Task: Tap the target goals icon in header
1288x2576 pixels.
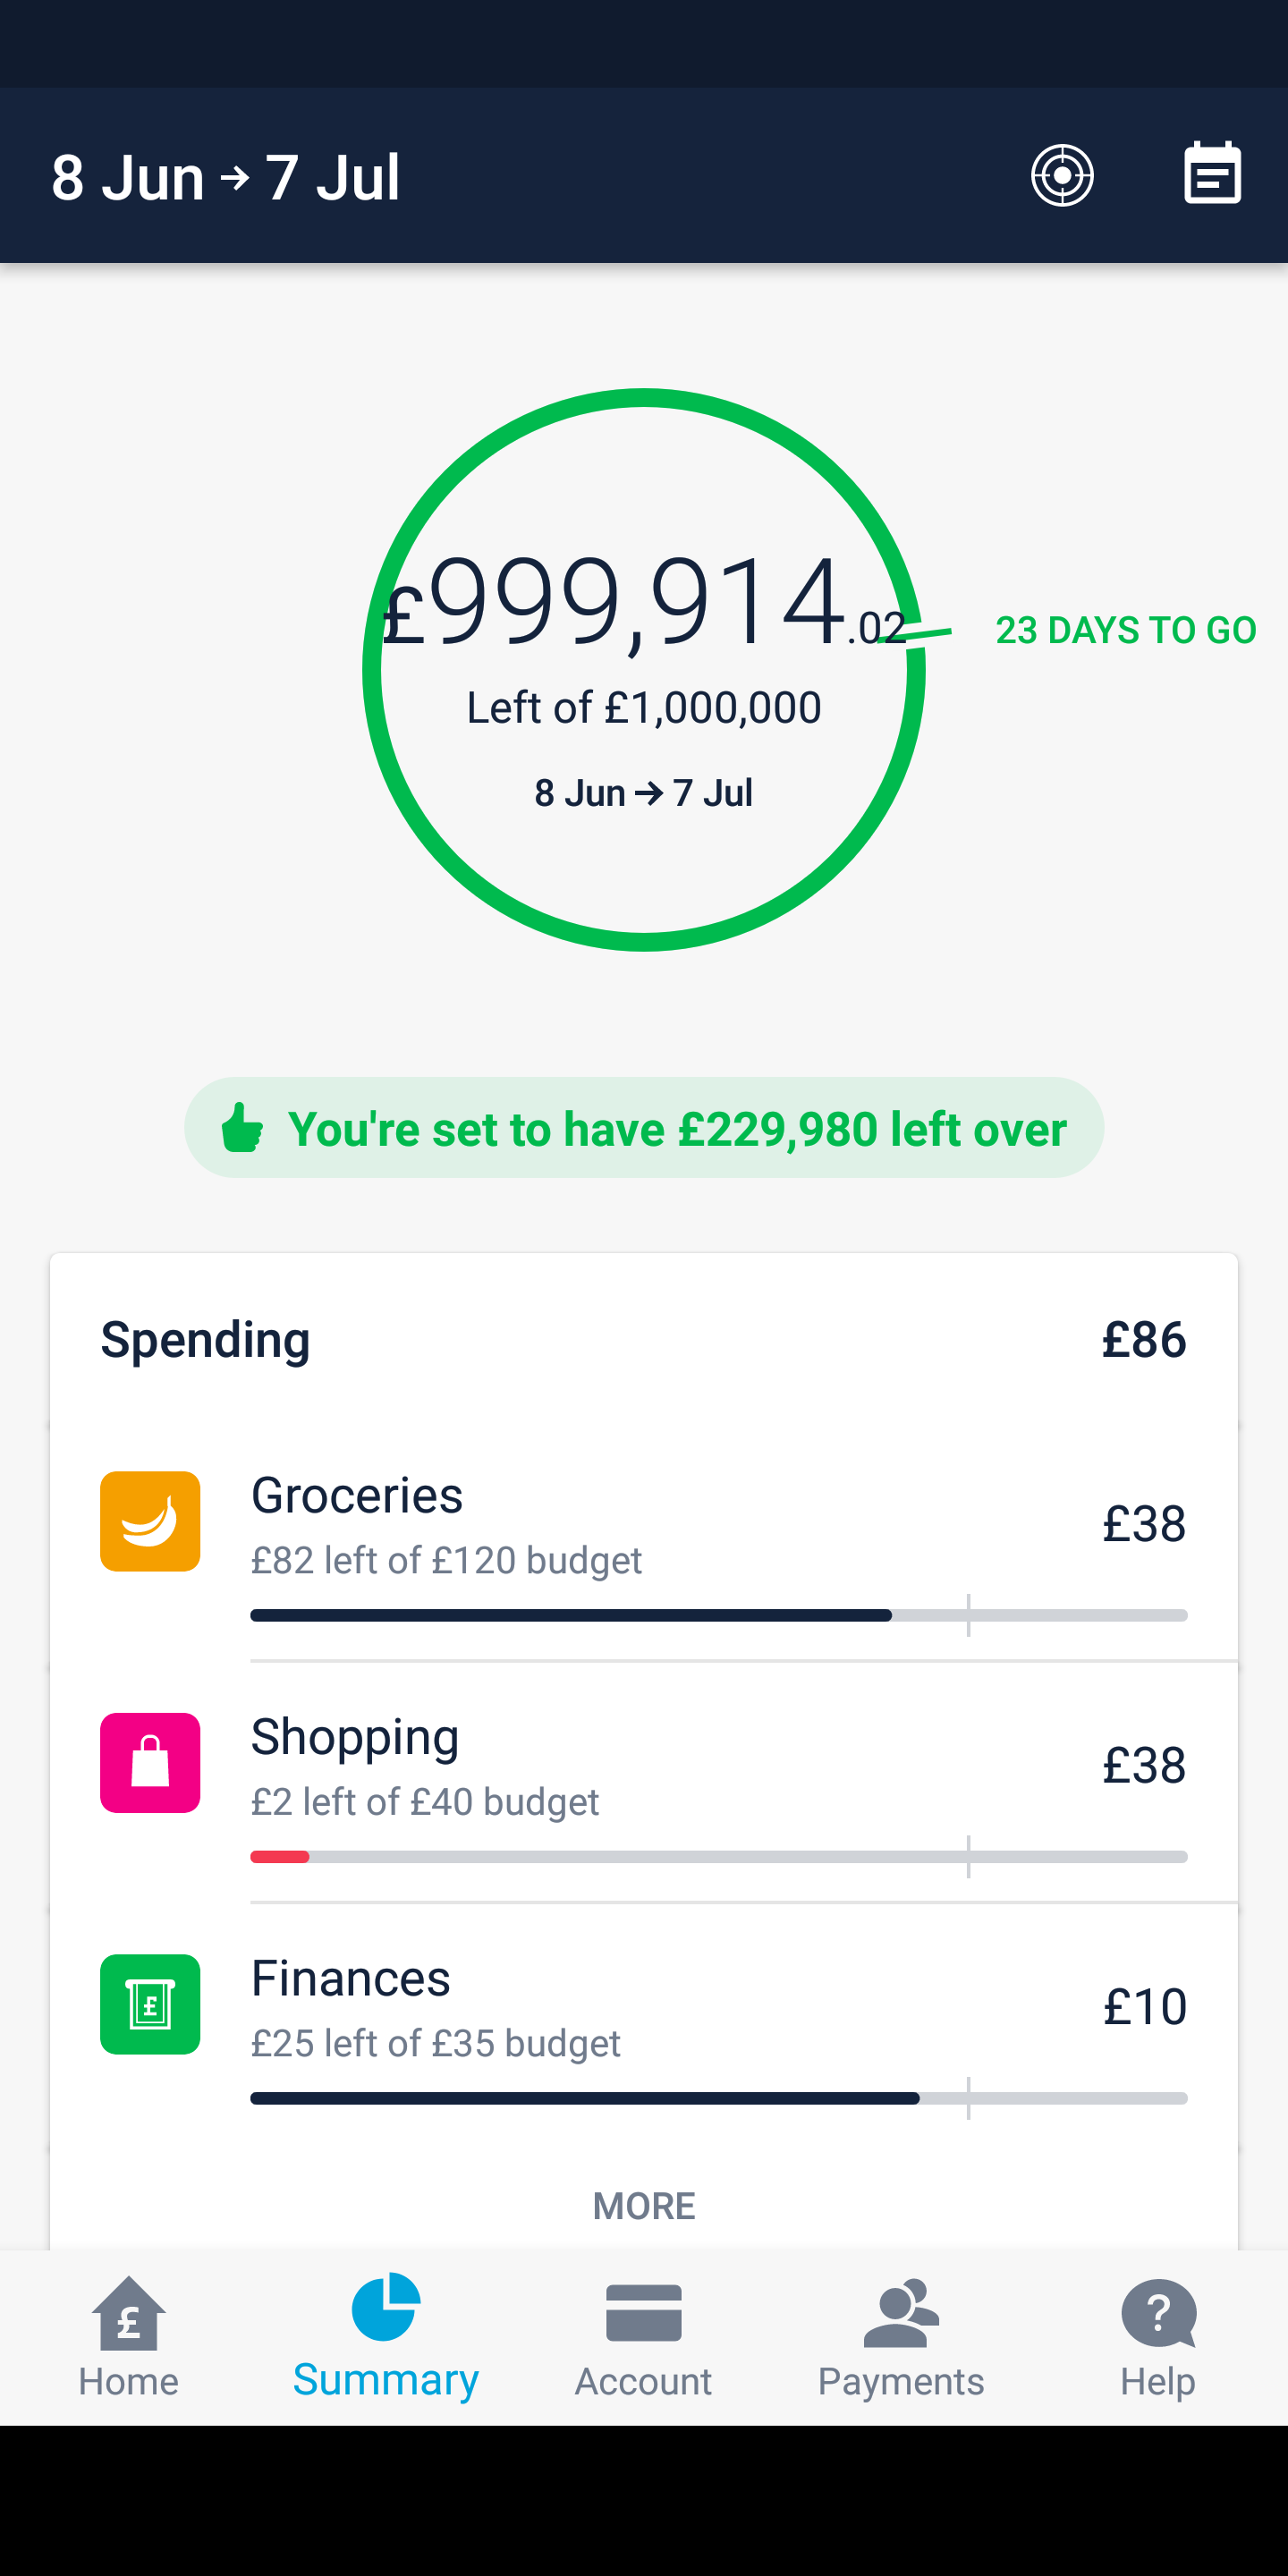Action: click(1062, 176)
